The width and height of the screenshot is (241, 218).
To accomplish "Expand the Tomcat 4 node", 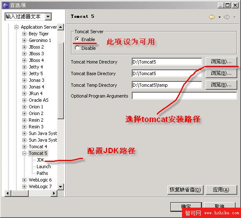I will [x=24, y=147].
